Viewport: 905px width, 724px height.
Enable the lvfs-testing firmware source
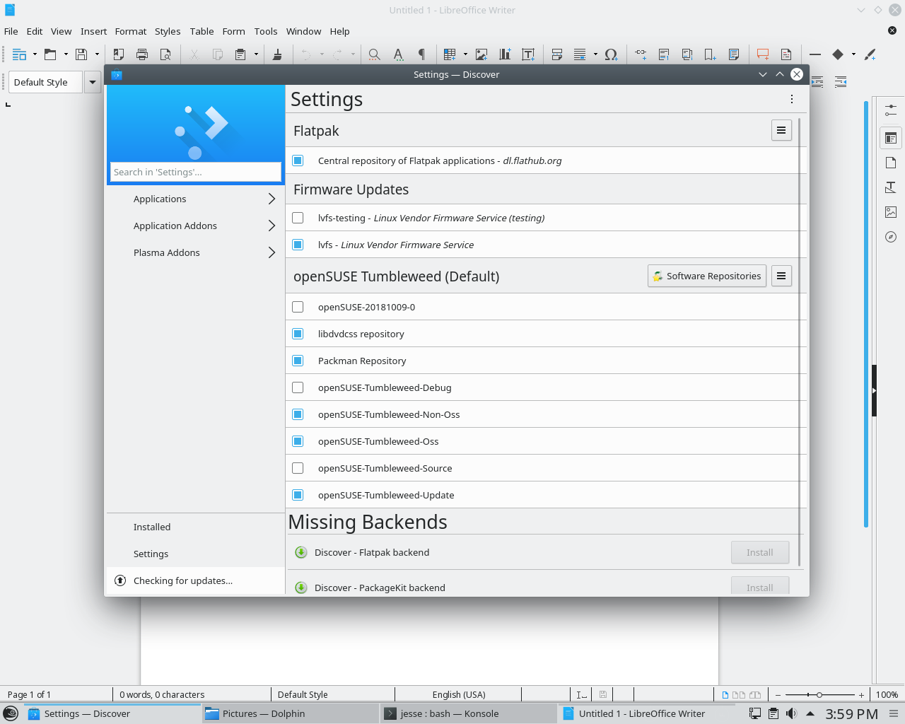click(x=298, y=218)
